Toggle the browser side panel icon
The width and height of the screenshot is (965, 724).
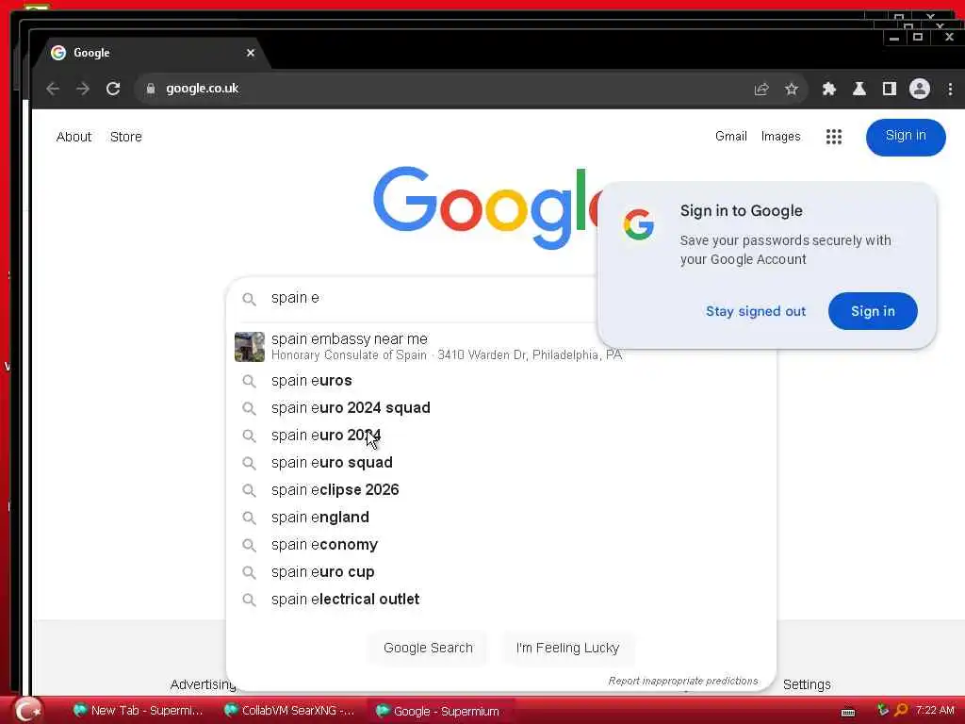pyautogui.click(x=890, y=89)
